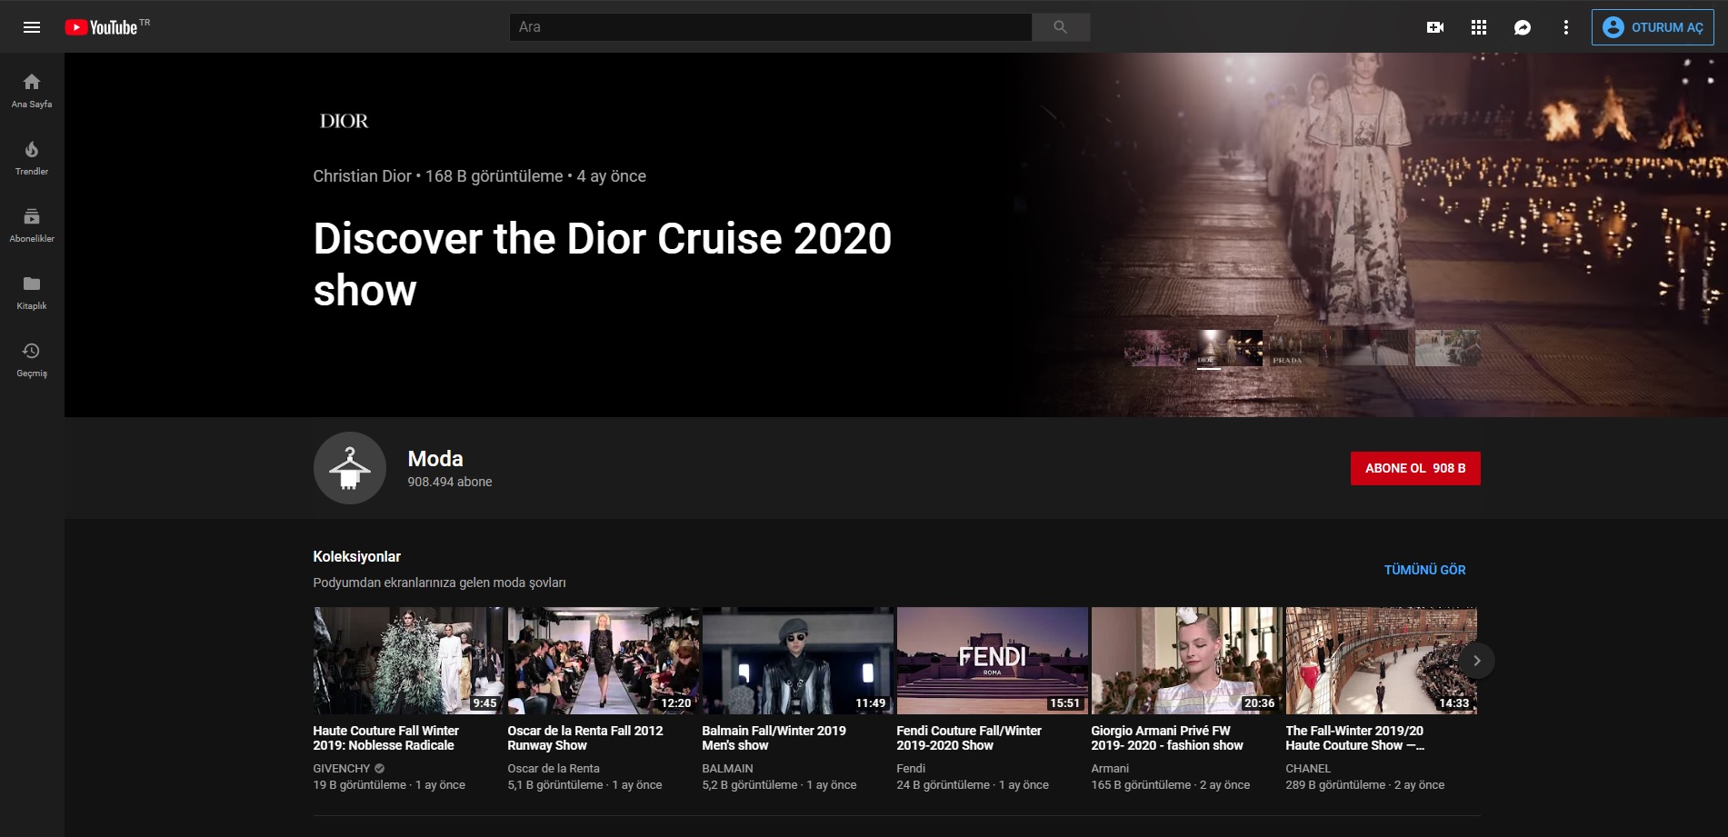Viewport: 1728px width, 837px height.
Task: Select the fourth banner carousel thumbnail
Action: click(x=1375, y=348)
